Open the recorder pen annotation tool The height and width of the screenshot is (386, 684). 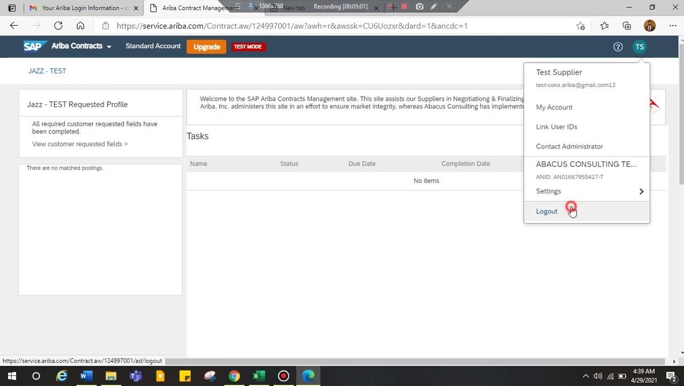coord(434,7)
